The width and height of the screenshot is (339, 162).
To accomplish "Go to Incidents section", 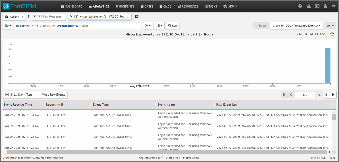I will pyautogui.click(x=125, y=6).
